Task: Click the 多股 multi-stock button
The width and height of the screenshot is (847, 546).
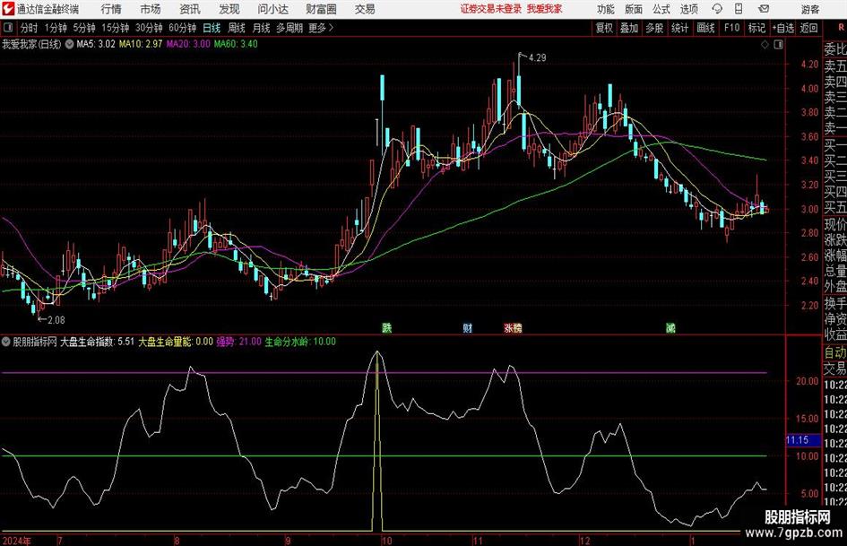Action: click(x=654, y=28)
